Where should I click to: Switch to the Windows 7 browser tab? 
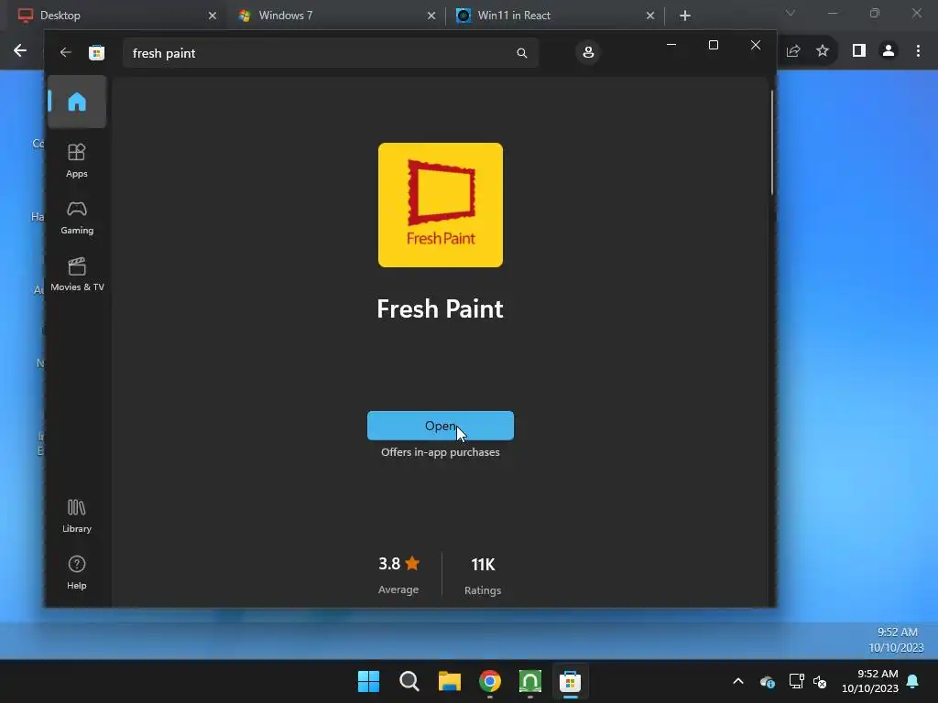point(337,16)
